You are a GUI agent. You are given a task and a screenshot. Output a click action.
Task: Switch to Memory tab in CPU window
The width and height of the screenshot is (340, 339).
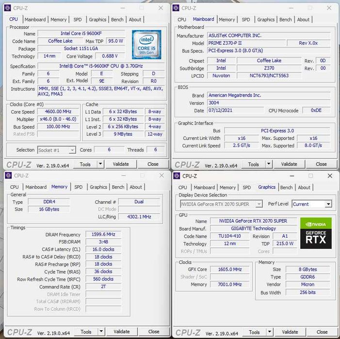click(x=59, y=19)
